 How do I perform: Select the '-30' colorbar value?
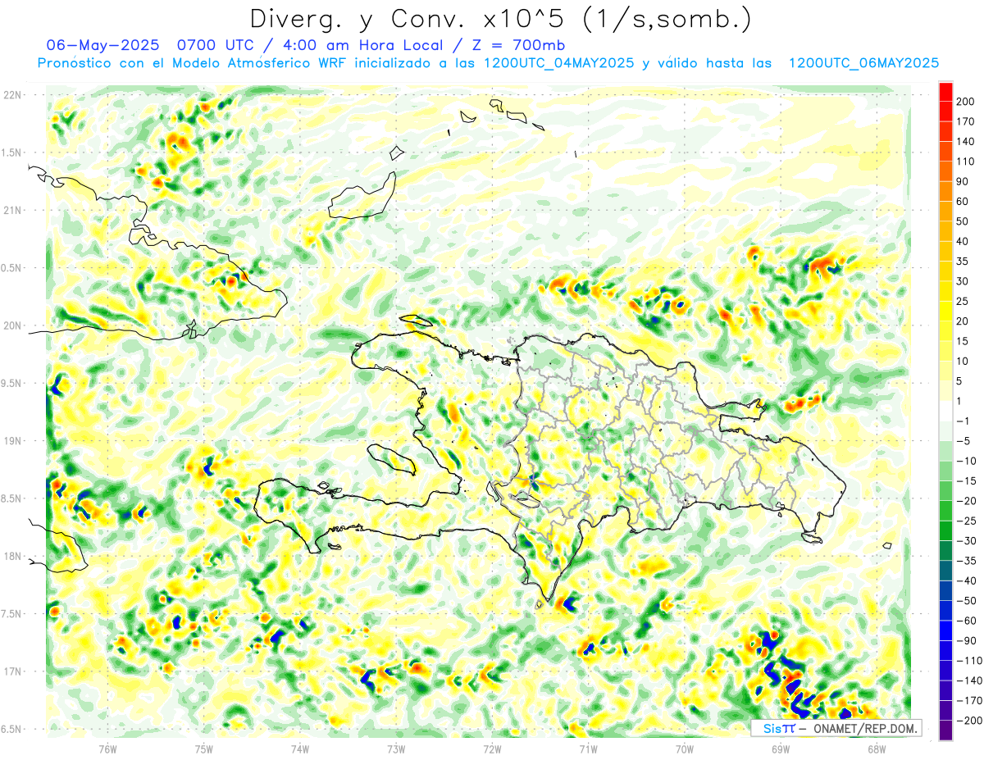tap(966, 540)
